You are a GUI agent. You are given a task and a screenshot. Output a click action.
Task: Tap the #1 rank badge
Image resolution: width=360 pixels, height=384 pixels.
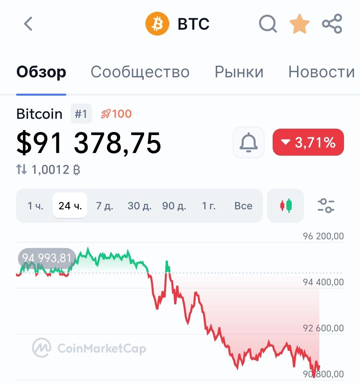tap(81, 114)
